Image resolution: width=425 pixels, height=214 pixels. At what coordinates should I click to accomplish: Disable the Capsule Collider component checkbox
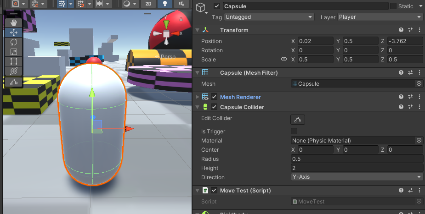[214, 107]
